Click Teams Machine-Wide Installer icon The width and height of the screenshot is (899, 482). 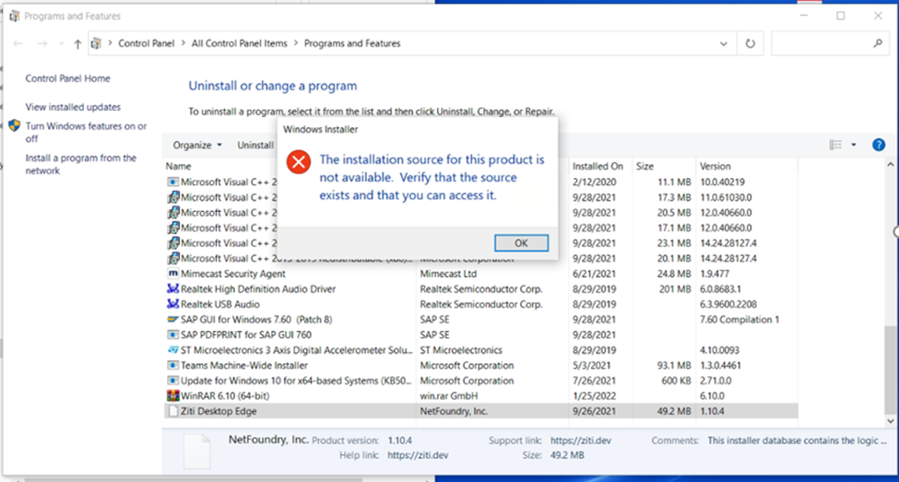(x=172, y=365)
